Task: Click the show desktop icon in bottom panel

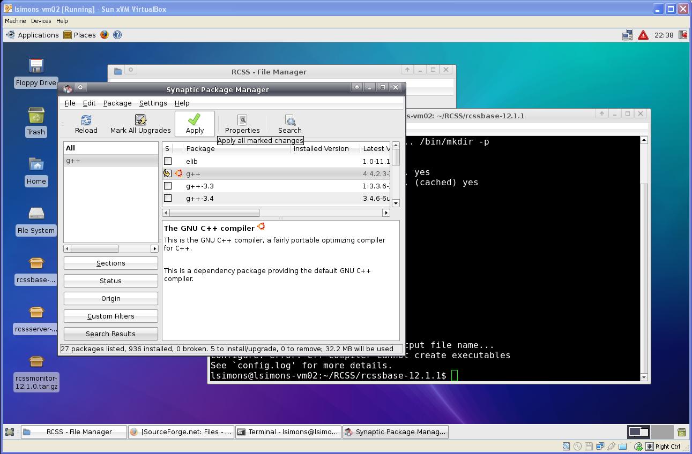Action: pyautogui.click(x=10, y=432)
